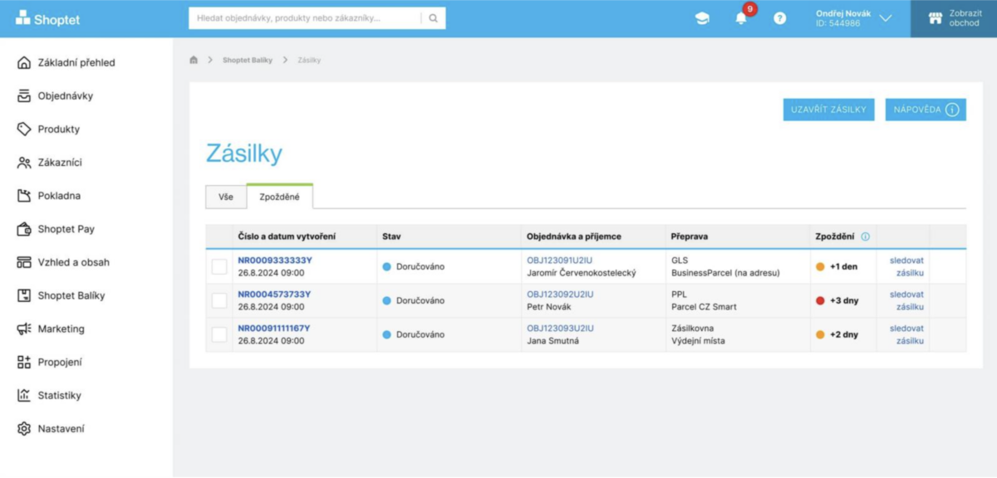Select checkbox for shipment NR0009333333Y
The image size is (997, 478).
[x=219, y=266]
